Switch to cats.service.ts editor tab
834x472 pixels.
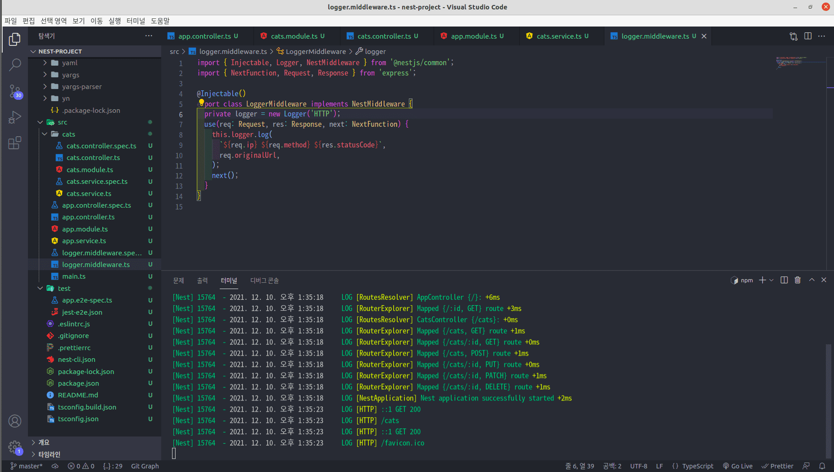point(562,36)
